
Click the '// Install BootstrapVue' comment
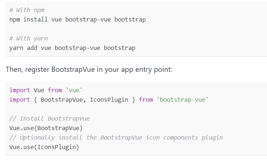coord(49,118)
